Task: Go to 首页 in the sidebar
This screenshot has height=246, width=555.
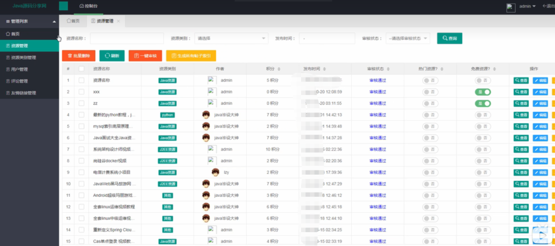Action: click(x=29, y=34)
